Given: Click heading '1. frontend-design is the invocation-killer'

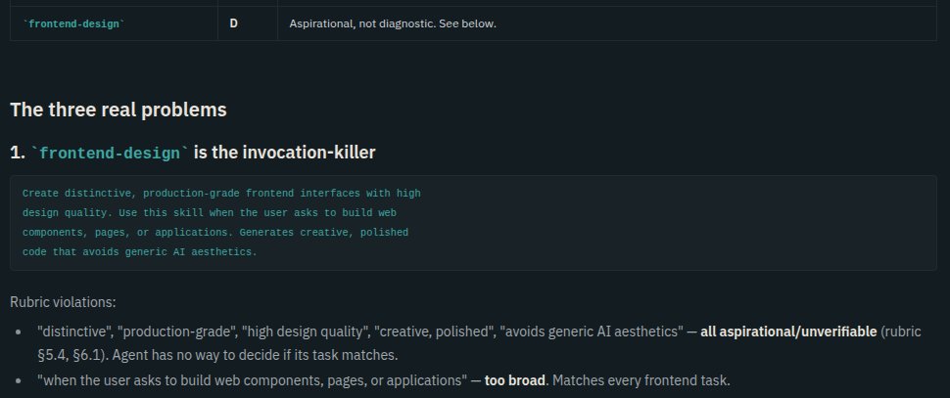Looking at the screenshot, I should click(193, 153).
